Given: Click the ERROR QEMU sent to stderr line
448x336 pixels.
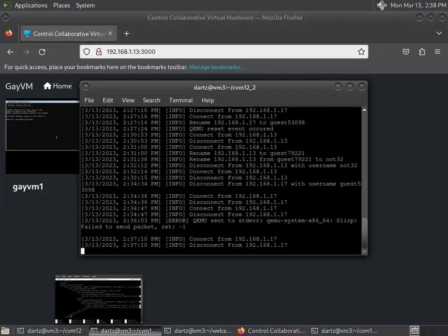Looking at the screenshot, I should pos(219,224).
